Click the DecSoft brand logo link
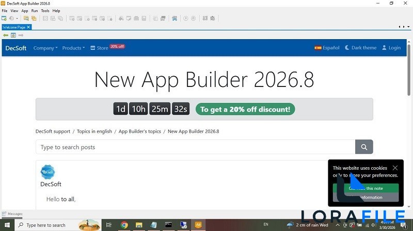The image size is (413, 231). pyautogui.click(x=16, y=48)
